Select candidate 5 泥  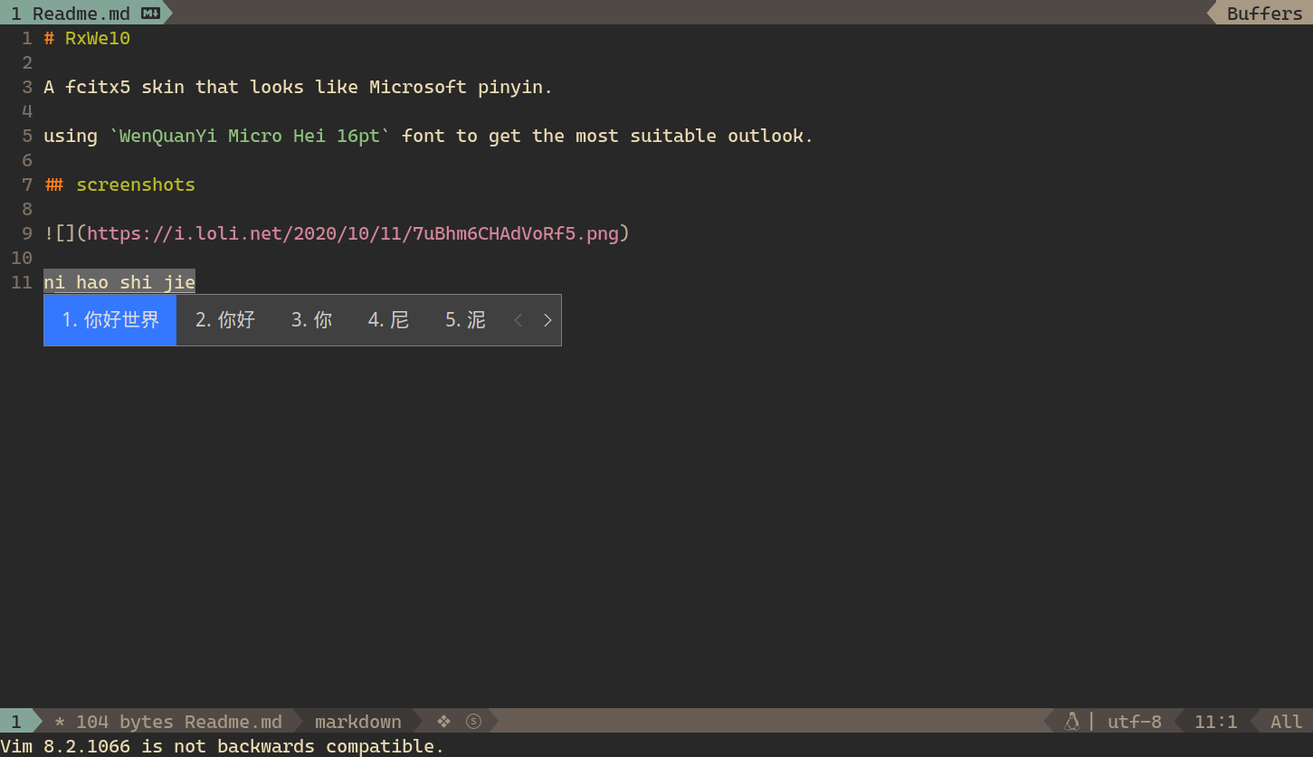pyautogui.click(x=465, y=320)
